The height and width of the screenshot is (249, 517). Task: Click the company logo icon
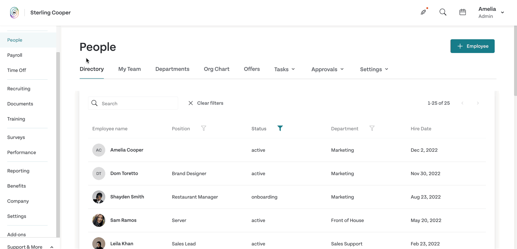(x=14, y=13)
